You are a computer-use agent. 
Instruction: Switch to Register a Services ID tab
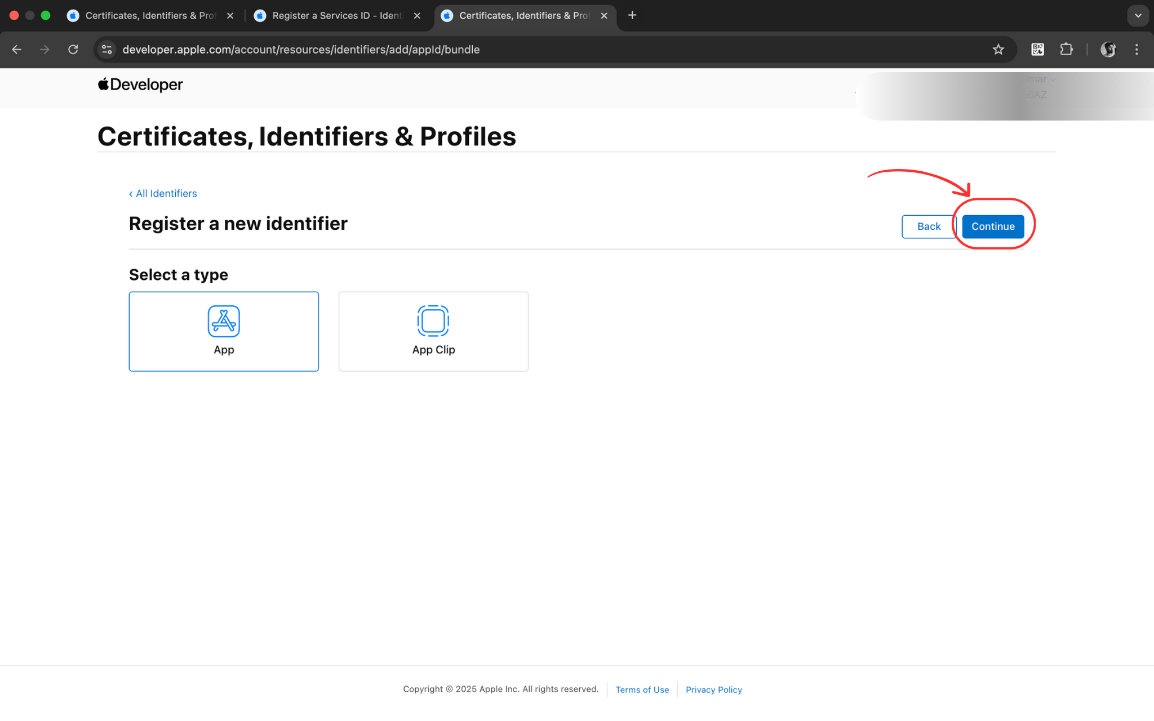[337, 16]
